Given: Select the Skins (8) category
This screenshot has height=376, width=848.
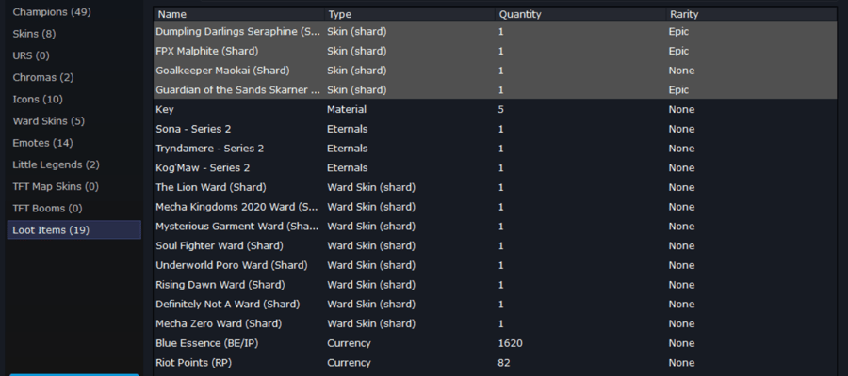Looking at the screenshot, I should pyautogui.click(x=73, y=34).
